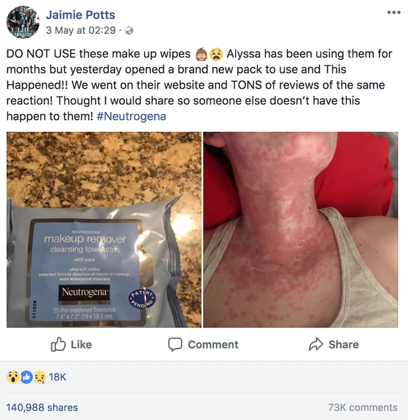
Task: Click the Comment button label
Action: pos(213,345)
